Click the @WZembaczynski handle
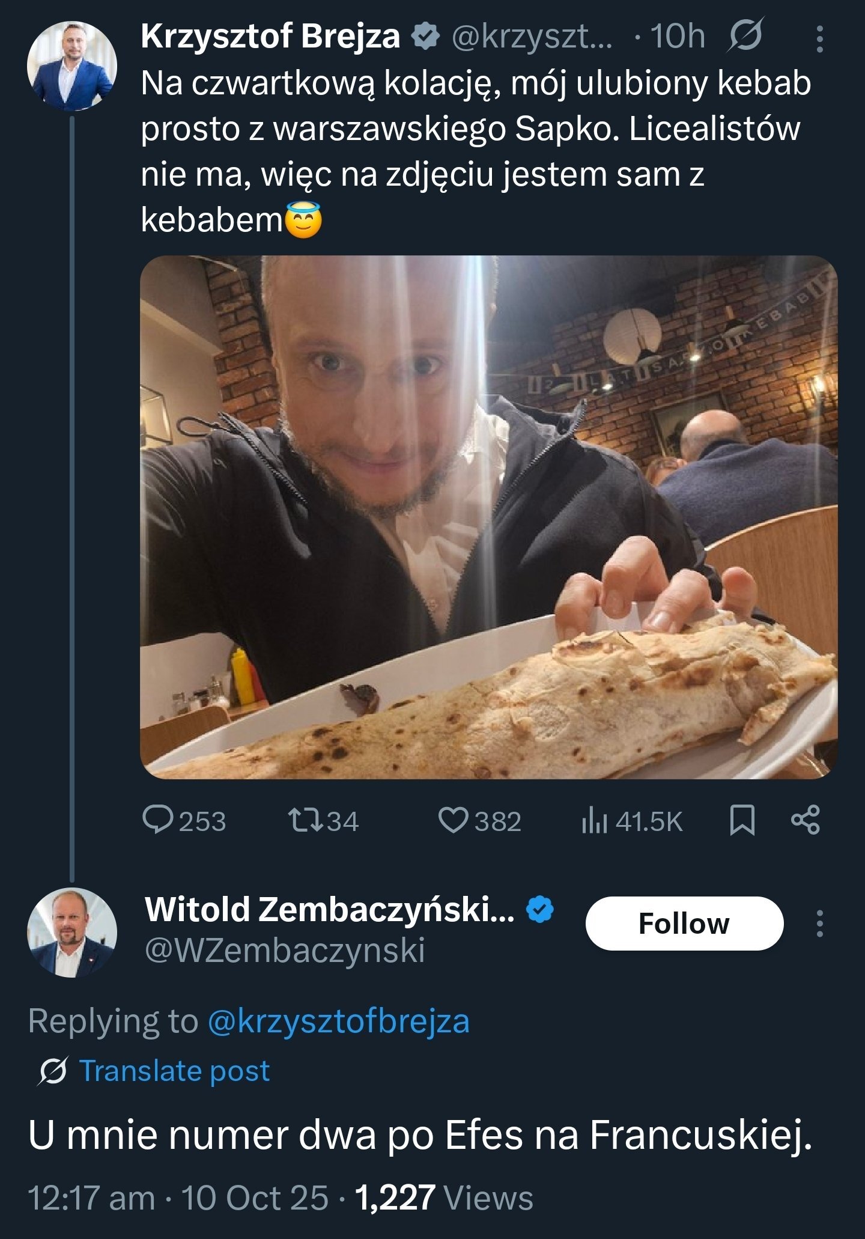 [x=285, y=951]
